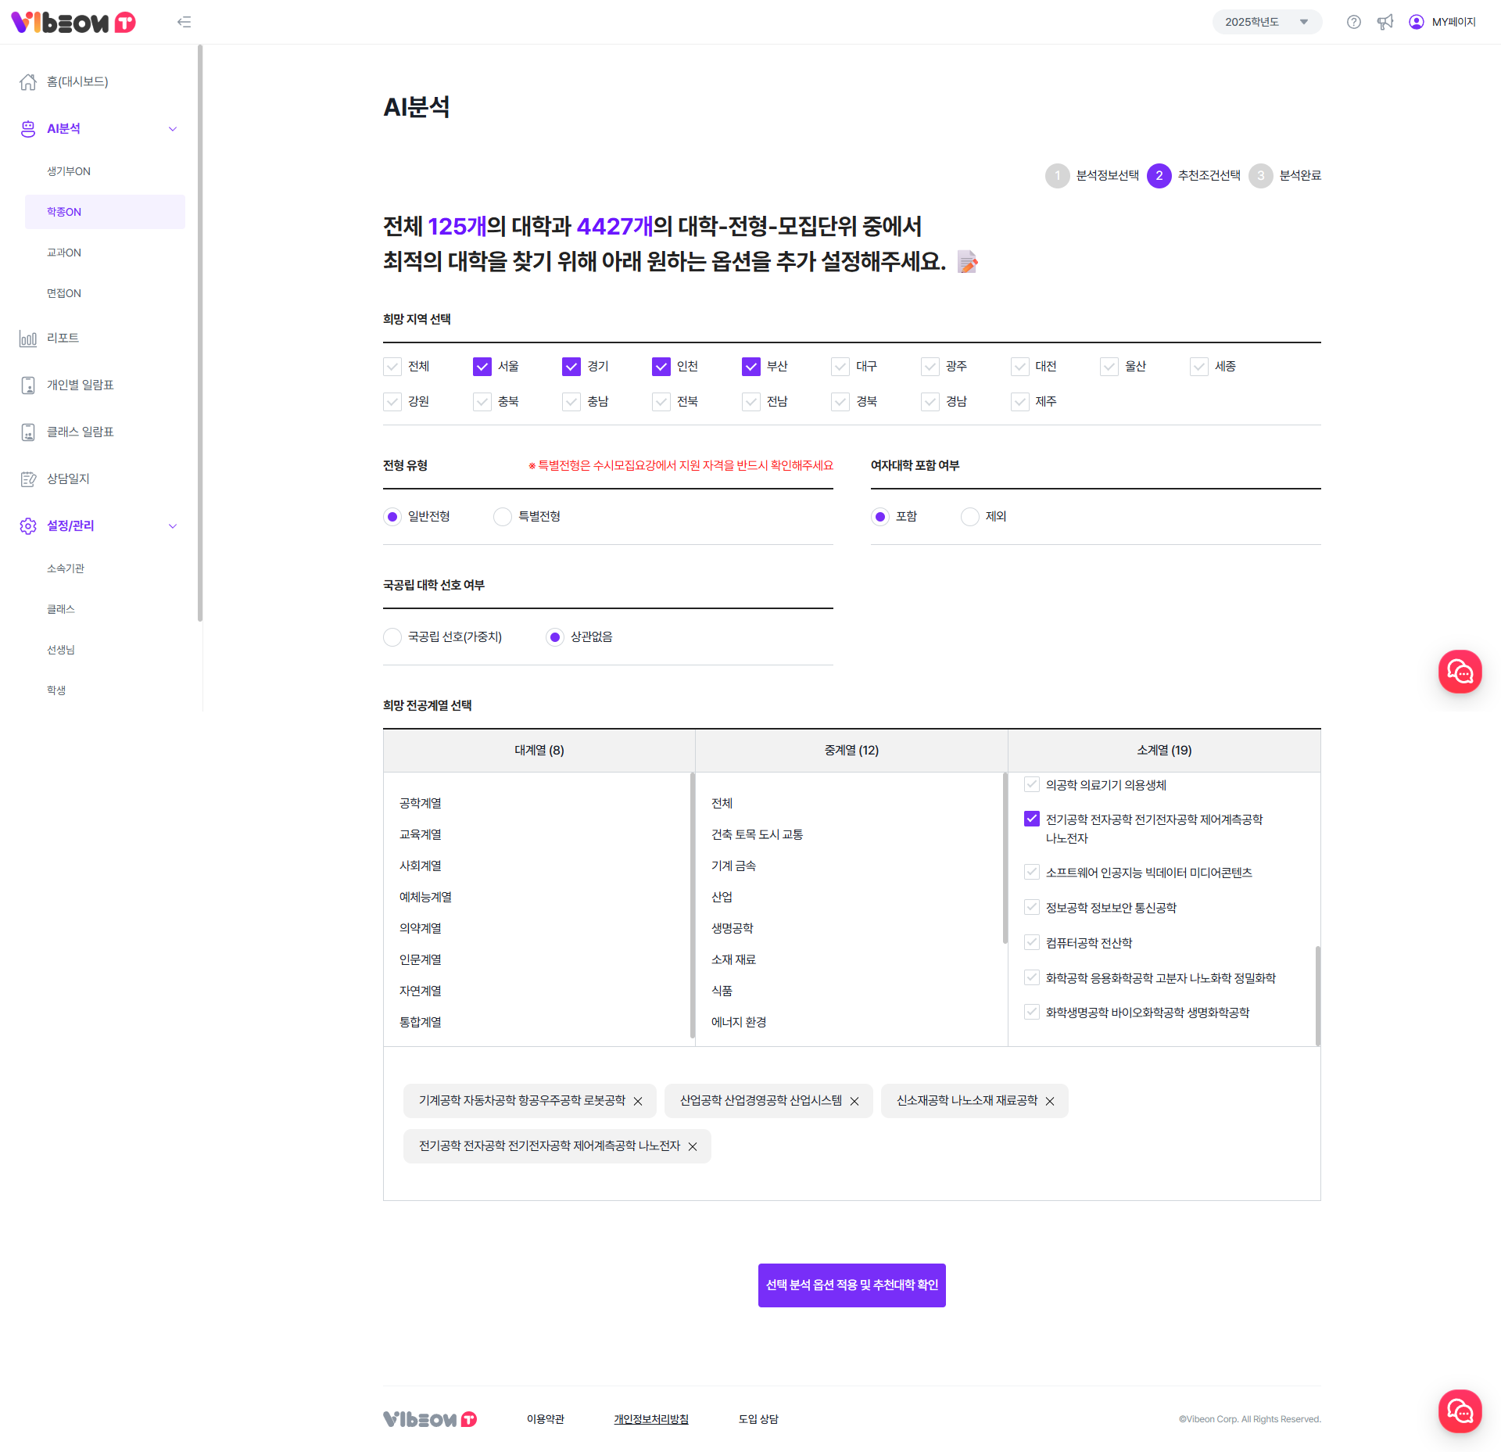Select 공학계열 in the 대계열 list

pos(421,803)
